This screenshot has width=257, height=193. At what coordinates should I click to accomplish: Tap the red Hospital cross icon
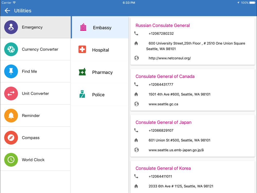tap(82, 49)
